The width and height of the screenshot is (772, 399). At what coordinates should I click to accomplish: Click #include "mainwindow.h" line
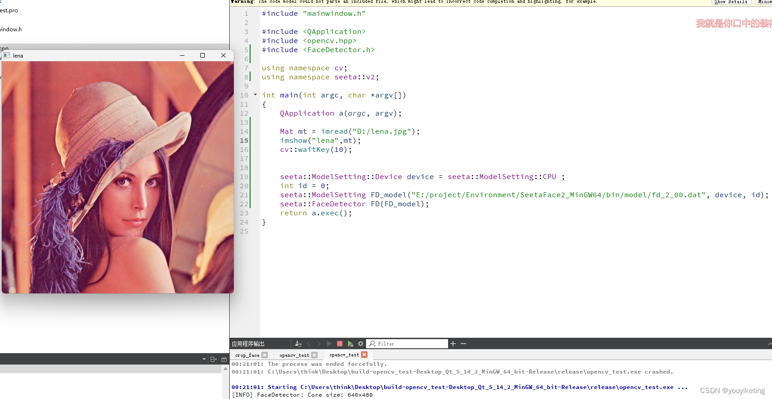314,14
